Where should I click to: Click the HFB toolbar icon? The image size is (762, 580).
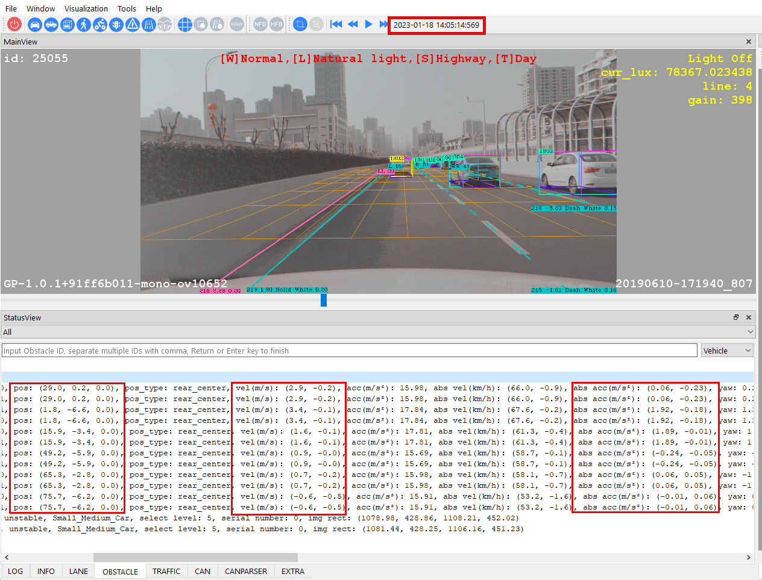(276, 24)
